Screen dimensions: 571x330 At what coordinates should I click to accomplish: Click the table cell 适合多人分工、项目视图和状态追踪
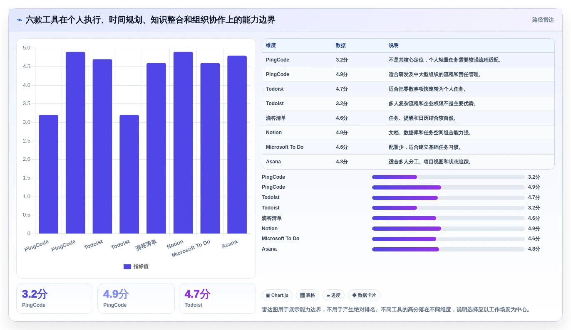click(x=431, y=162)
